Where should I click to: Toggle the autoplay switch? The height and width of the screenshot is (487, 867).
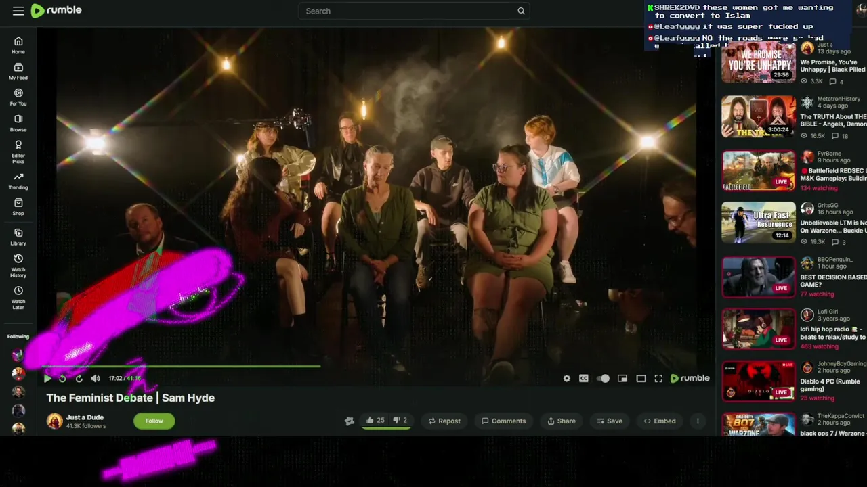[x=603, y=379]
